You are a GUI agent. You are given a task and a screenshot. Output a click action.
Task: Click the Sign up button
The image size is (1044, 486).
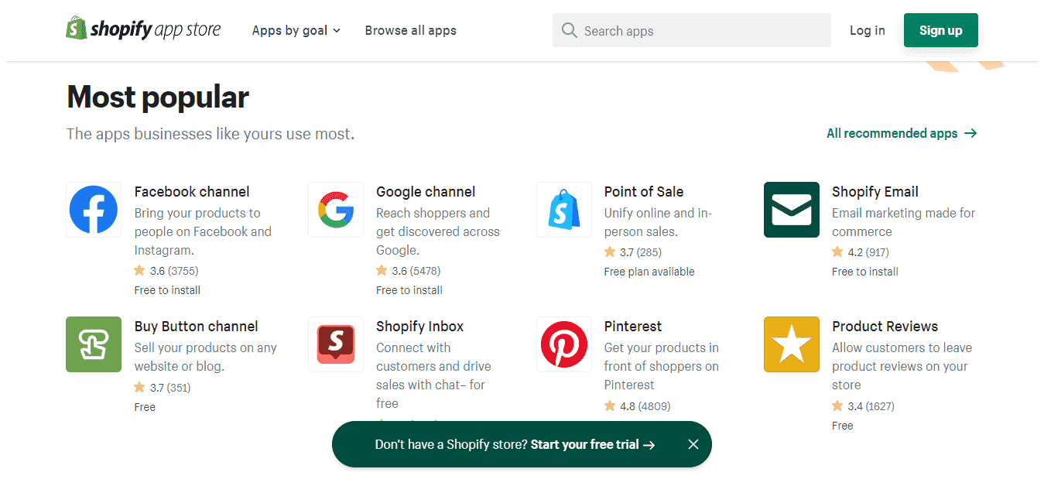941,30
